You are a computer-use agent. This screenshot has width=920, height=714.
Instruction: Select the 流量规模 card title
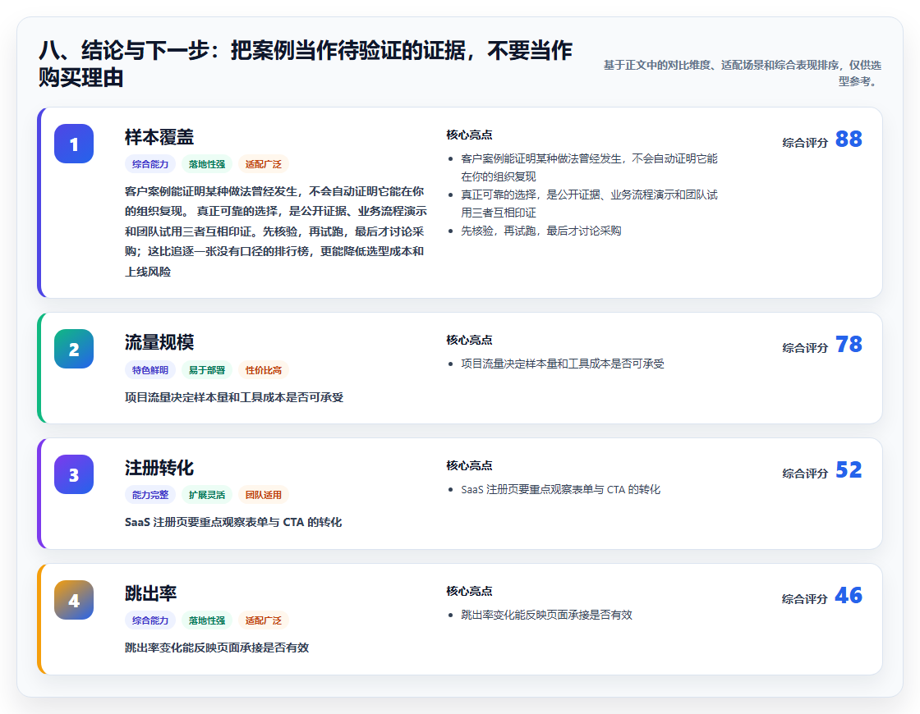click(x=159, y=342)
